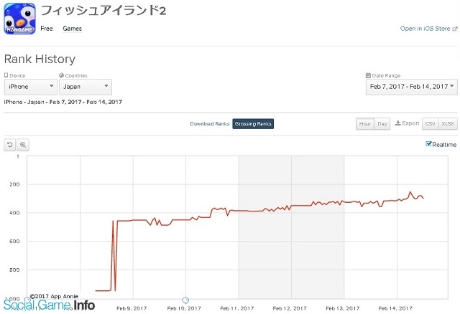Export the data as CSV
The width and height of the screenshot is (460, 314).
coord(431,124)
